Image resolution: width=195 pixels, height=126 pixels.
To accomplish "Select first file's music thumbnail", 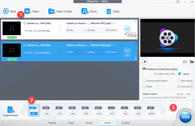I will coord(12,28).
